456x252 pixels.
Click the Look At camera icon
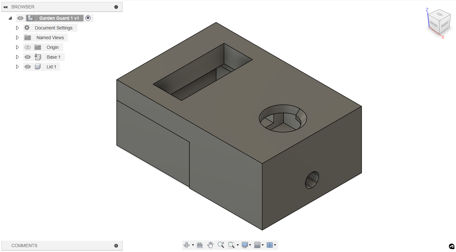[200, 245]
